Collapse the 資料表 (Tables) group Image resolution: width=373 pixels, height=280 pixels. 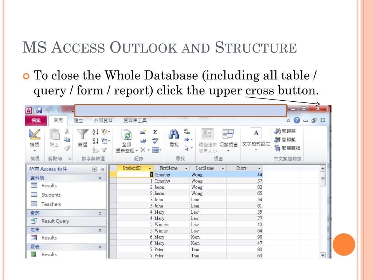click(x=100, y=178)
